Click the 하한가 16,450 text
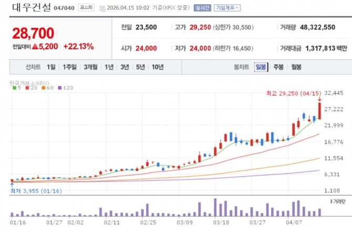352x231 pixels. pyautogui.click(x=233, y=48)
